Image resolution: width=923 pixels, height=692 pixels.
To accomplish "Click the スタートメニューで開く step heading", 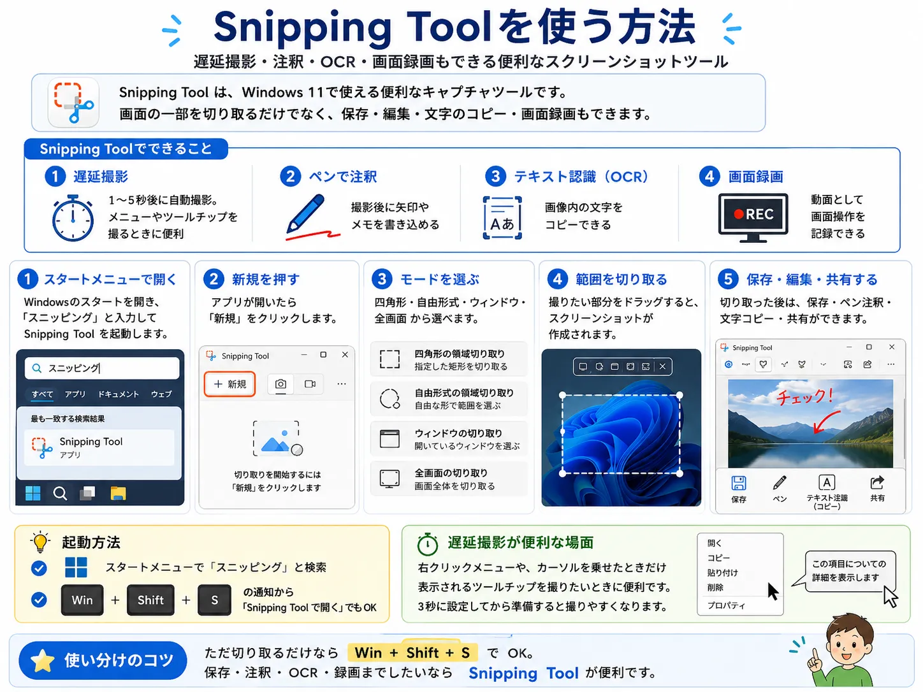I will tap(110, 279).
